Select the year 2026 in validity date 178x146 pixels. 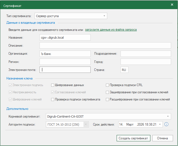(x=141, y=124)
